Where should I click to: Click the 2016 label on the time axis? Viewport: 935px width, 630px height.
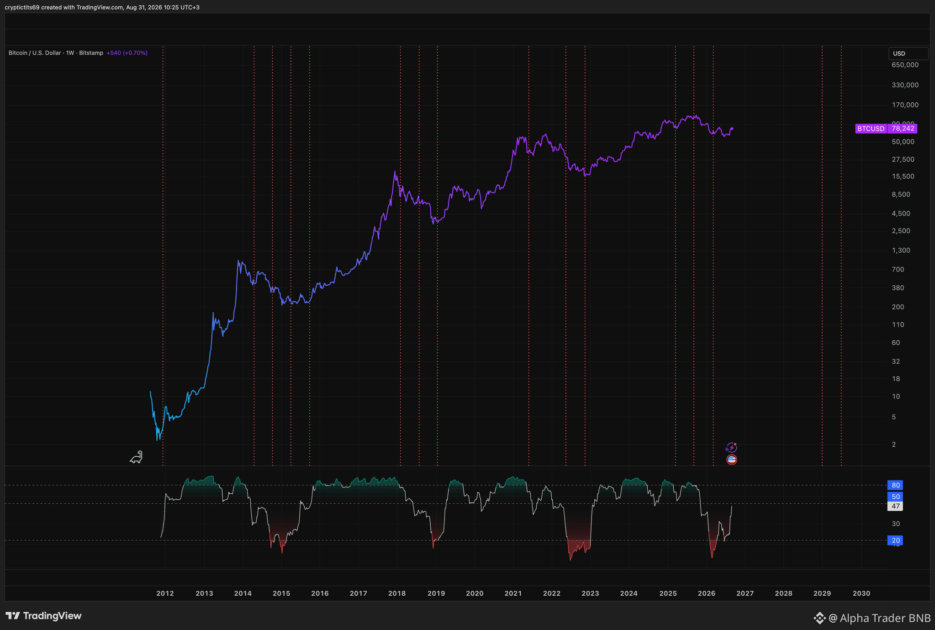[x=320, y=593]
